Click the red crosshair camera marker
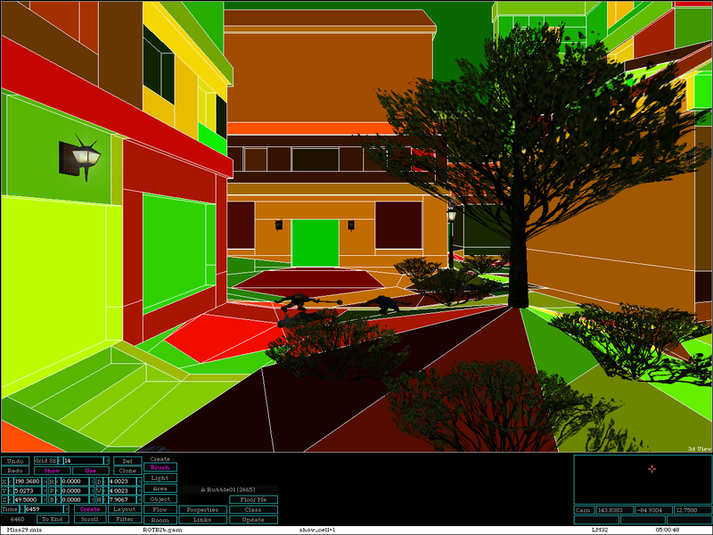713x535 pixels. tap(652, 468)
